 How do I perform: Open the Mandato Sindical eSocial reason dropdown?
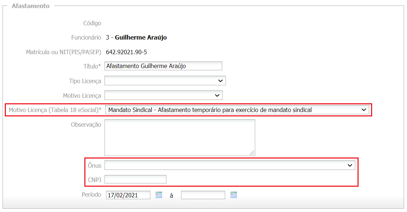click(x=237, y=109)
